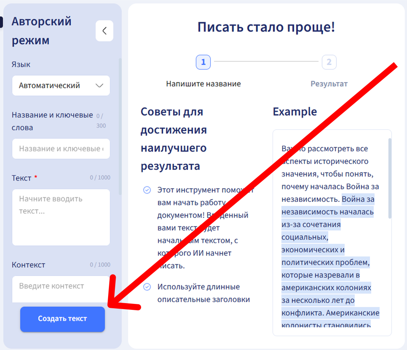Click the Советы для достижения наилучшего результата heading
Viewport: 407px width, 350px height.
coord(174,139)
